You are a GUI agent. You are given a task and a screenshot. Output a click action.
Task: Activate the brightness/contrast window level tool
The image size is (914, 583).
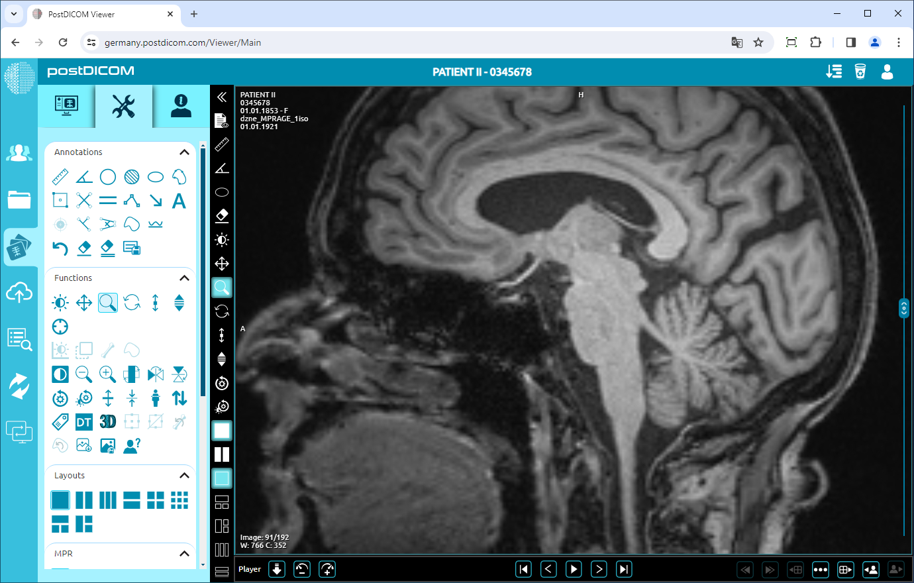pos(60,302)
